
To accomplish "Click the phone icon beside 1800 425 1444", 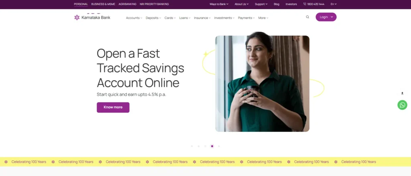I will coord(305,4).
